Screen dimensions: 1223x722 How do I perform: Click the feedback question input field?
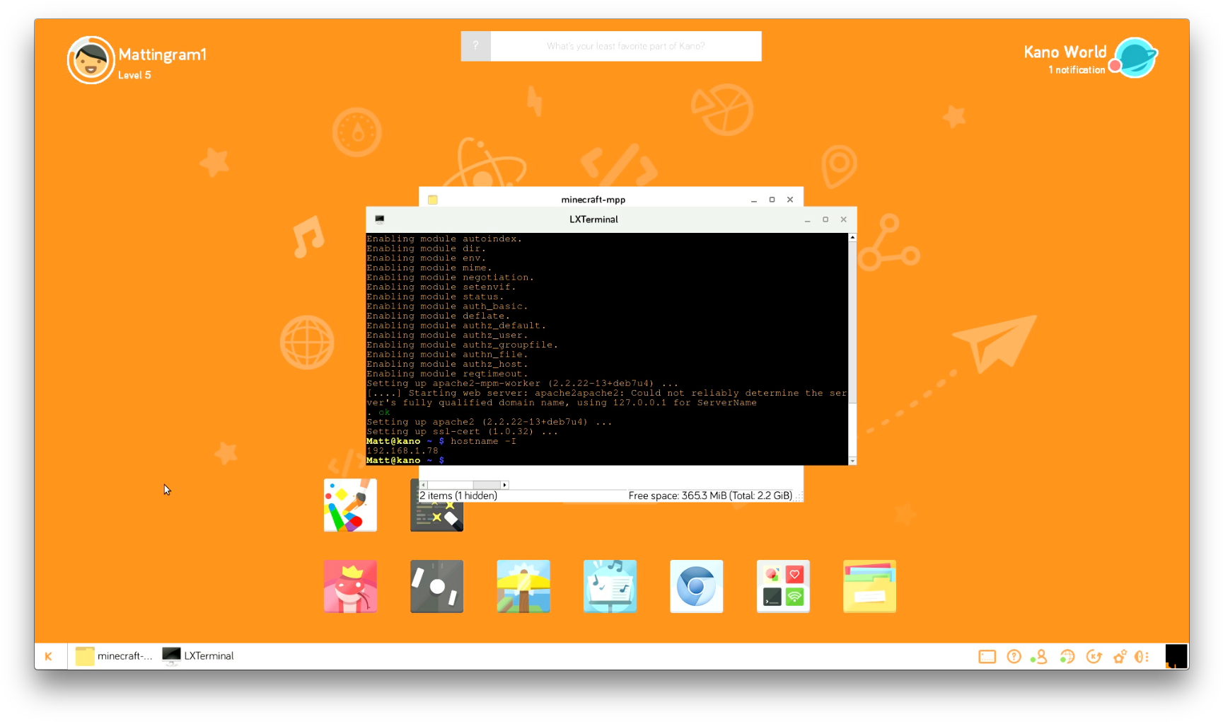[625, 46]
